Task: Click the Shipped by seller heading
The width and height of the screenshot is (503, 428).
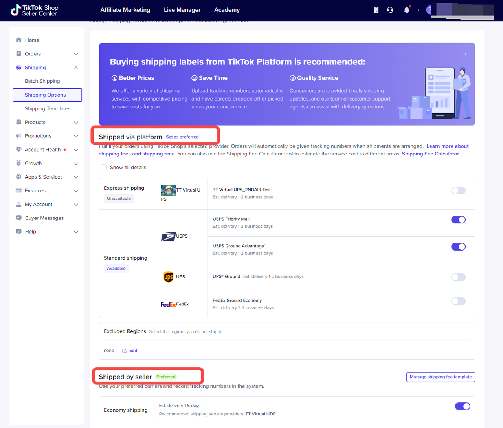Action: tap(125, 377)
